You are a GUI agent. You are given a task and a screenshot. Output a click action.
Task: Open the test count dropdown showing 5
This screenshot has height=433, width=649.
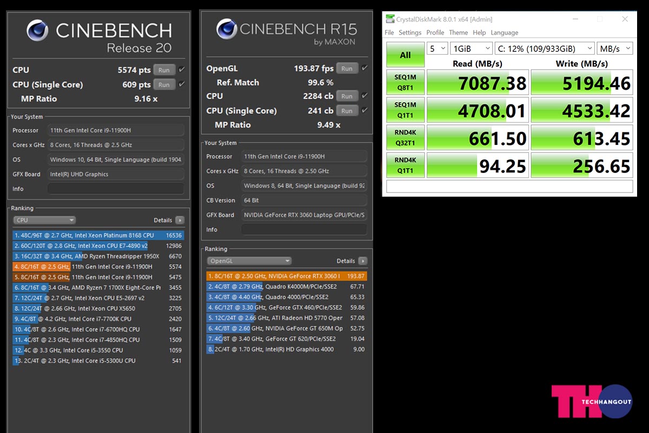(x=437, y=49)
